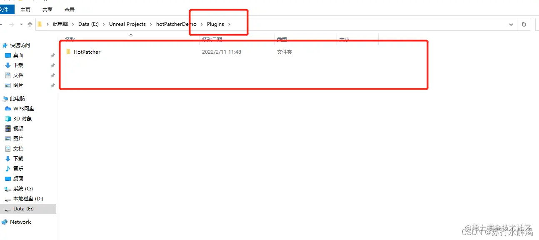Click the folder icon in address bar
This screenshot has width=539, height=240.
[40, 24]
